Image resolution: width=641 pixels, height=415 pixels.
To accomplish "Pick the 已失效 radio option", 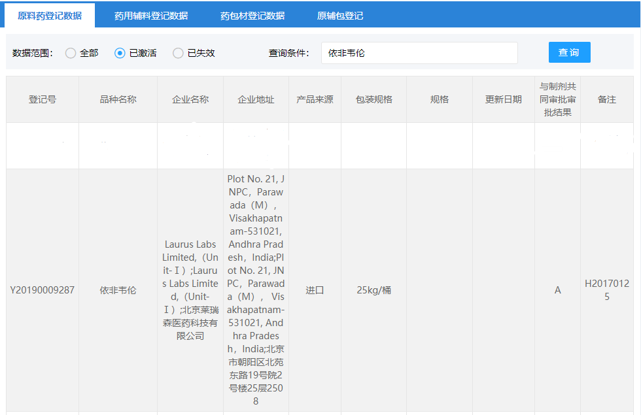I will (x=178, y=53).
